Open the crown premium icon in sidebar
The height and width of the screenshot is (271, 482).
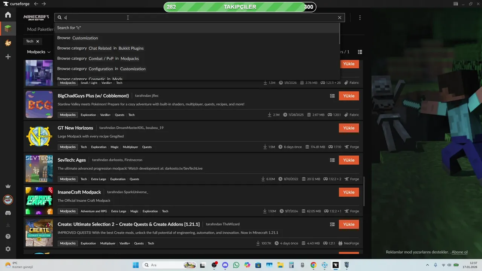[x=8, y=186]
